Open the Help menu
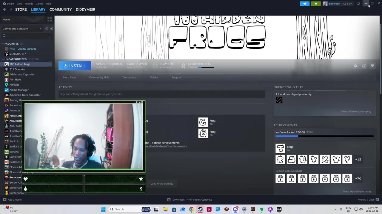Screen dimensions: 382x214 point(49,4)
